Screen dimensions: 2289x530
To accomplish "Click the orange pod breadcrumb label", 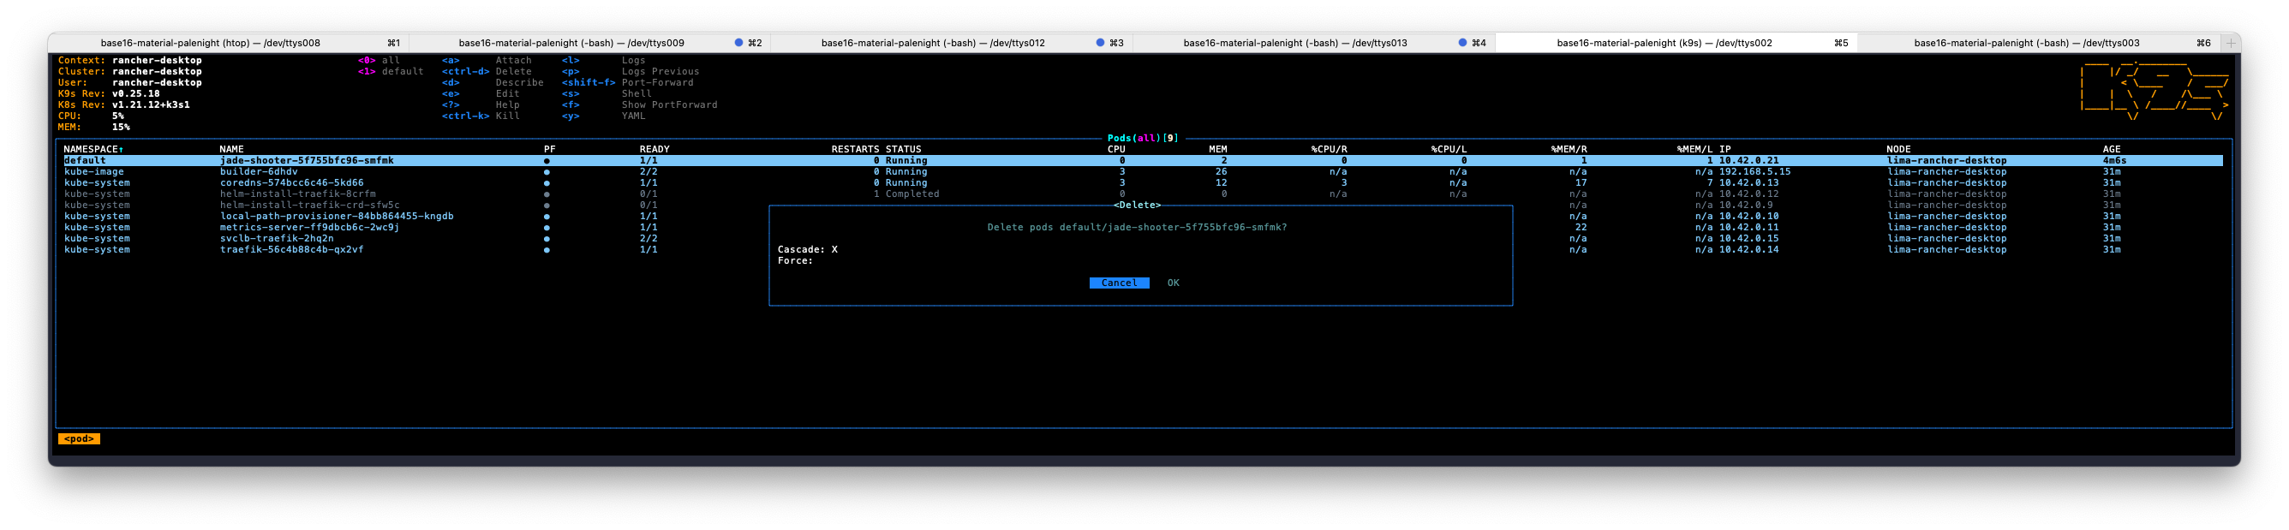I will [x=79, y=439].
